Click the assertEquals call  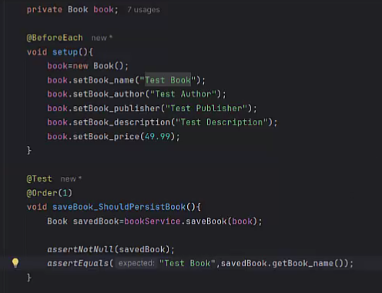click(78, 263)
